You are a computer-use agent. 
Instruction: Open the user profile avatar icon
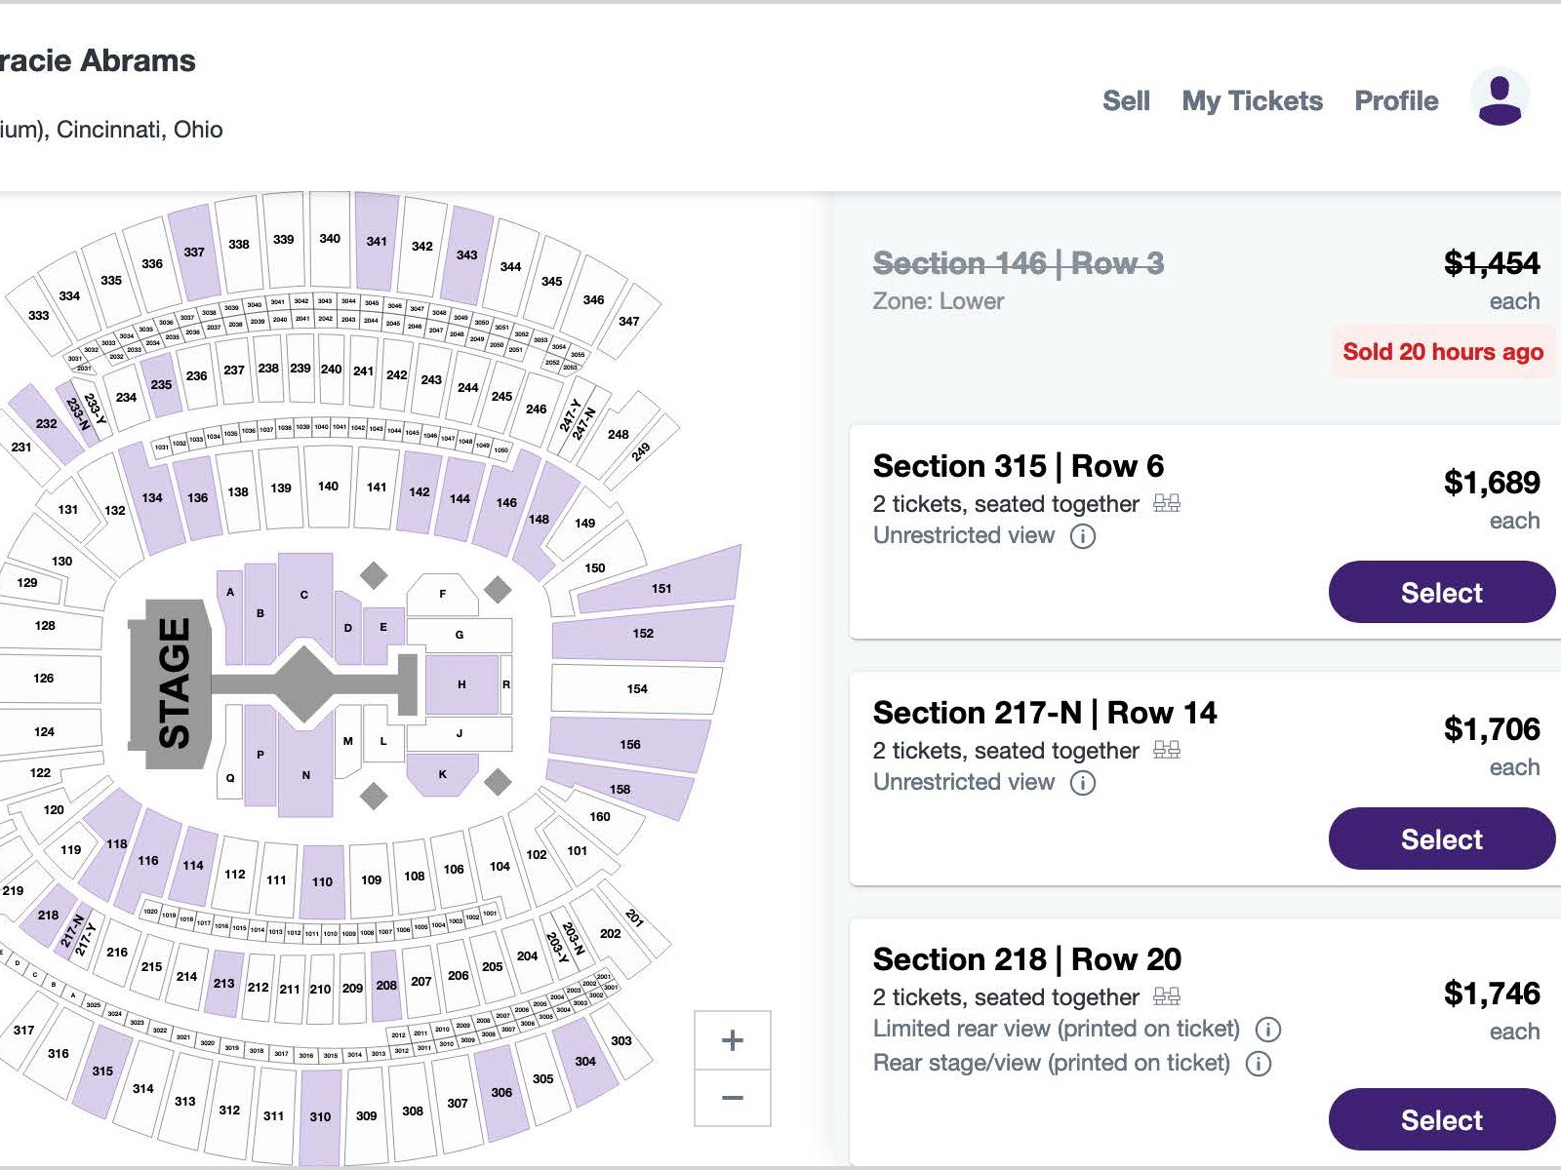(x=1500, y=97)
